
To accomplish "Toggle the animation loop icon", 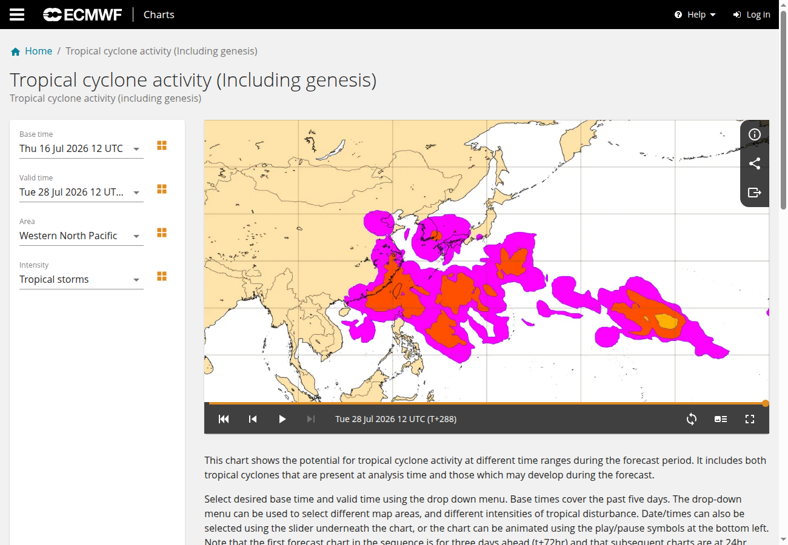I will pyautogui.click(x=692, y=419).
